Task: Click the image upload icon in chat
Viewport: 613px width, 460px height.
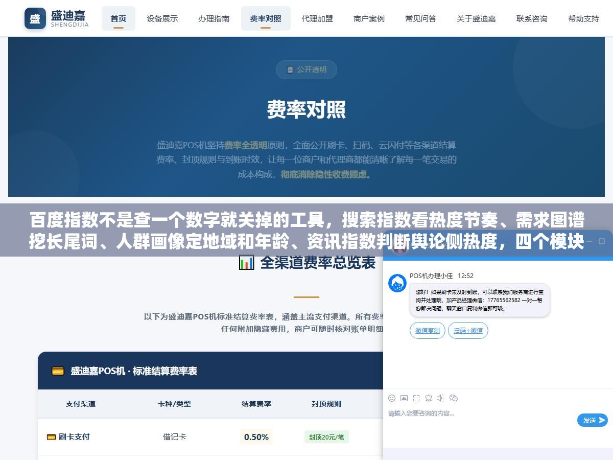Action: pyautogui.click(x=404, y=398)
